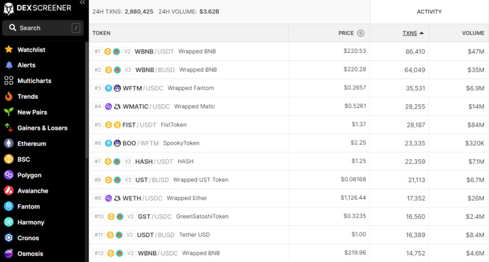Click QuickSwap icon in WMATIC row
The height and width of the screenshot is (262, 489).
pyautogui.click(x=117, y=106)
